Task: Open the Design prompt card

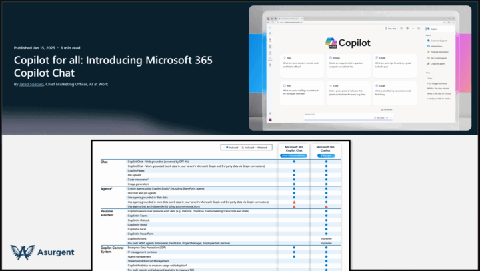Action: point(349,66)
